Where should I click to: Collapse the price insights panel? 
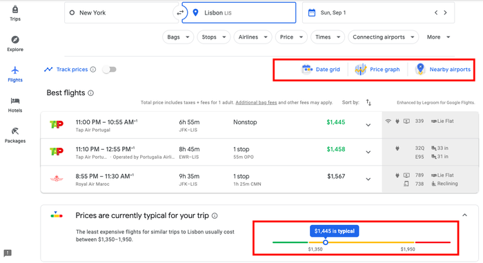pos(464,215)
